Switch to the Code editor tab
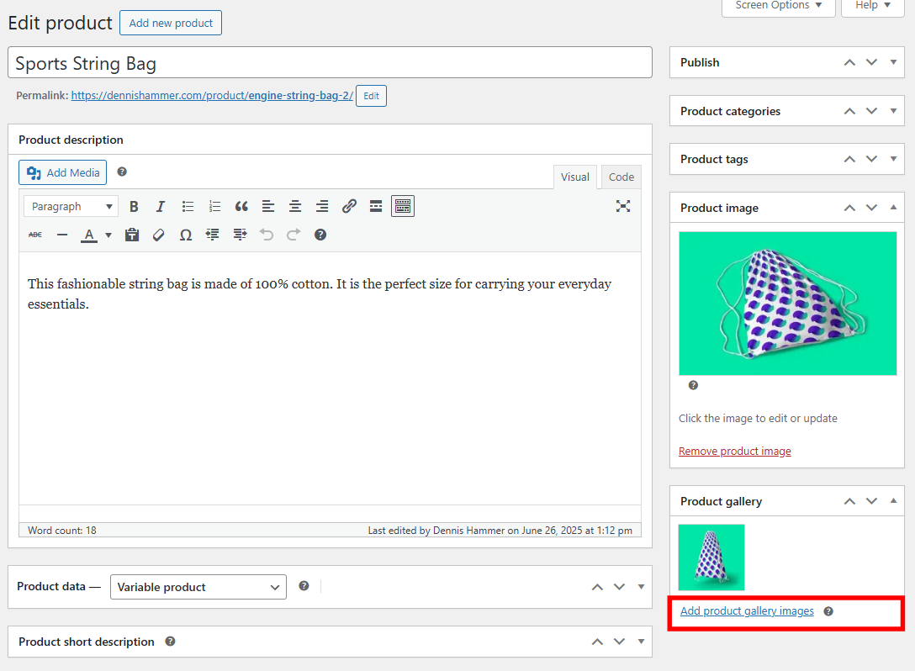This screenshot has width=915, height=671. point(621,177)
